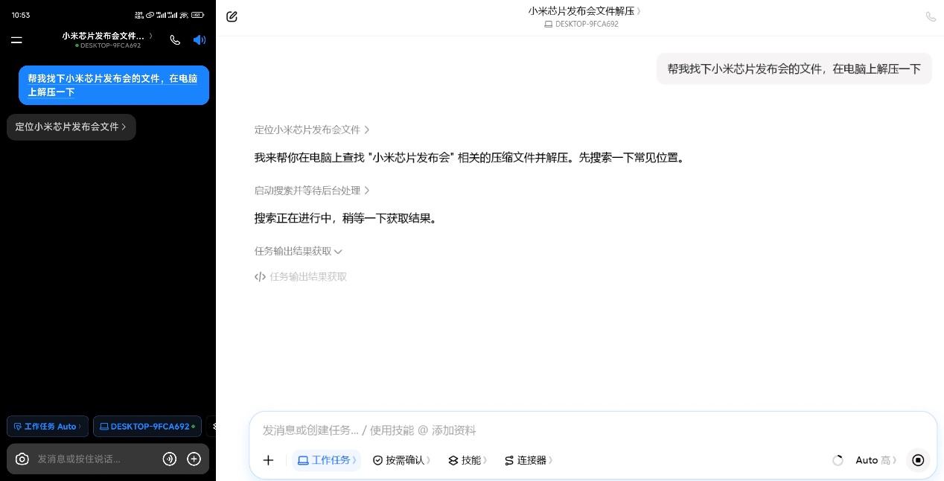Image resolution: width=944 pixels, height=481 pixels.
Task: Change the Auto 高 model setting
Action: [x=876, y=460]
